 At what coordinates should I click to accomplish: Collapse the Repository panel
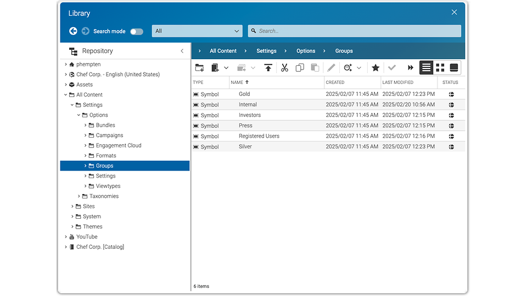(182, 51)
